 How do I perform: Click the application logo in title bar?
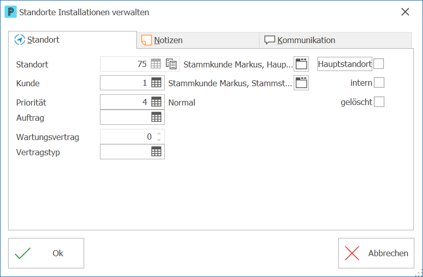[11, 12]
